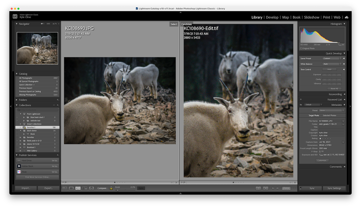Expand the Folders panel
This screenshot has width=361, height=207.
tap(17, 100)
